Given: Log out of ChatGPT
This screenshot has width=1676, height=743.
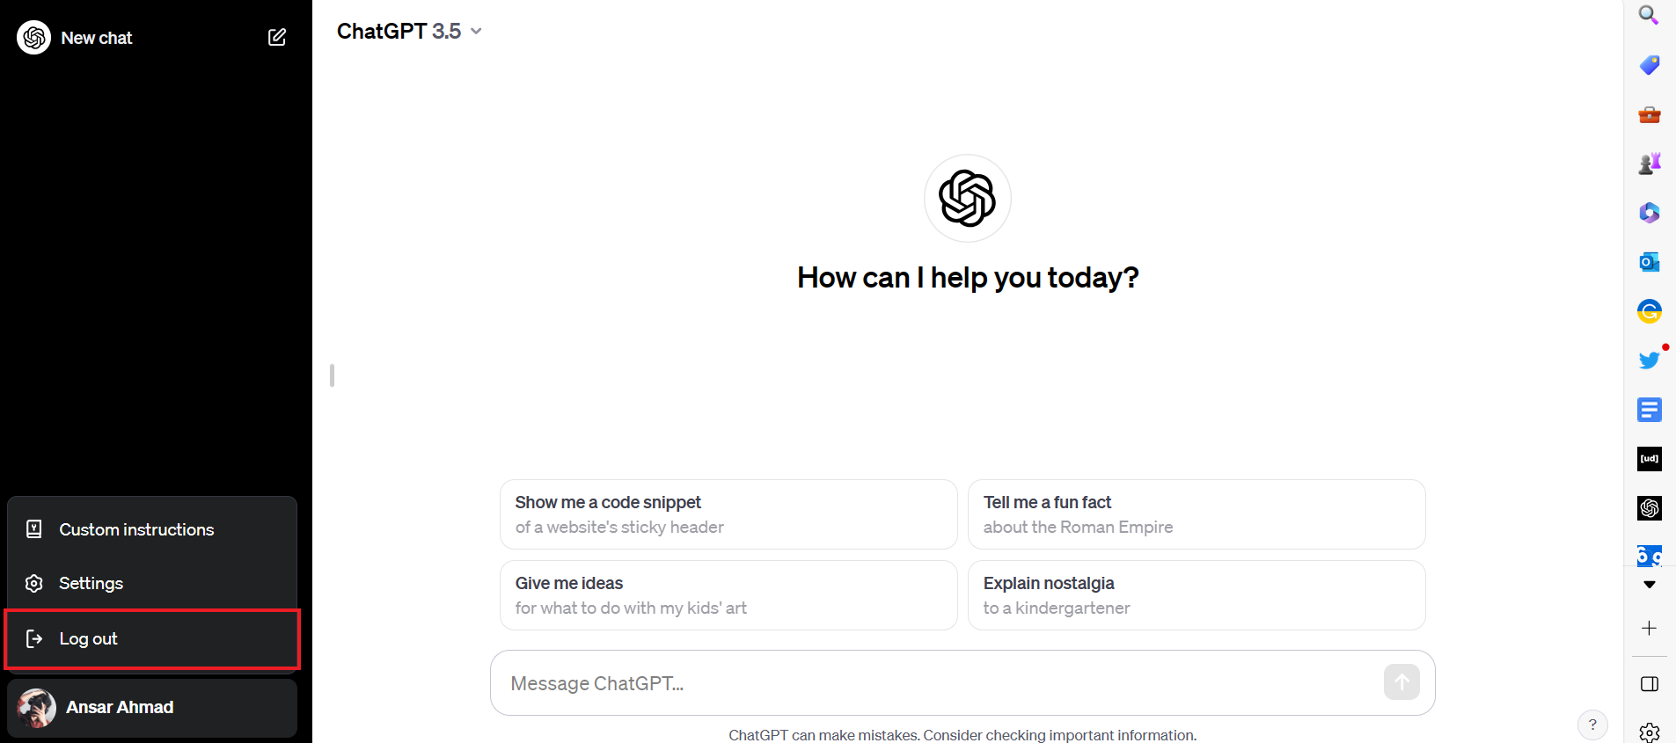Looking at the screenshot, I should 88,638.
